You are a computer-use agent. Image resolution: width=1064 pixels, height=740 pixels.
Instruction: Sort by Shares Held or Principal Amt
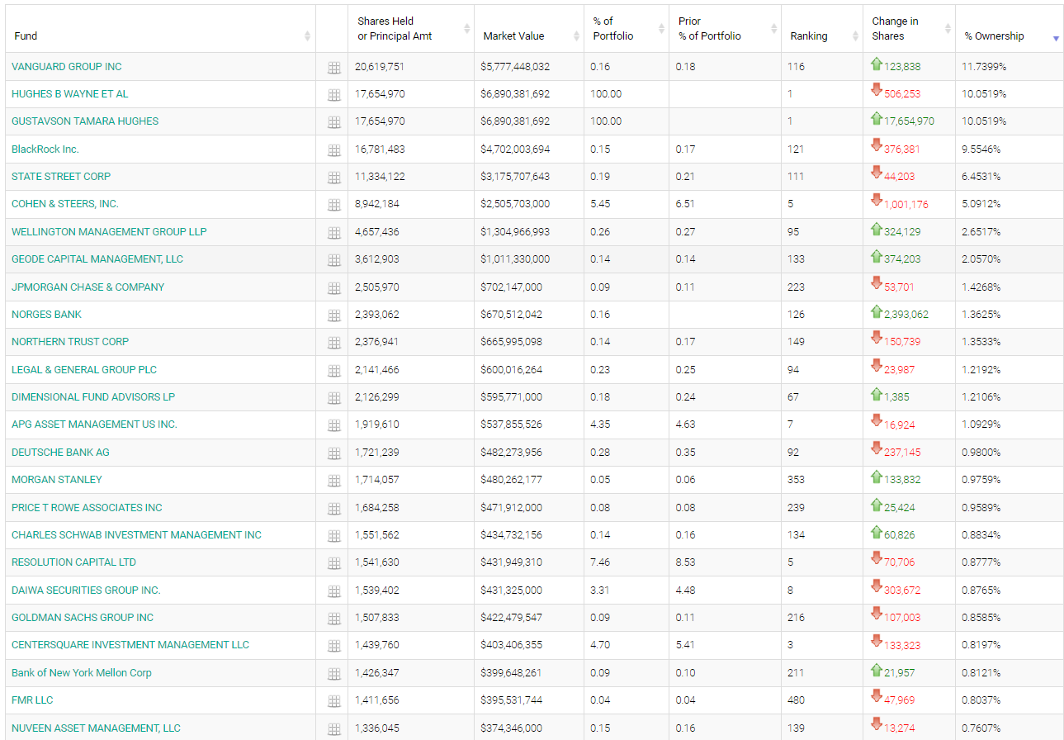pyautogui.click(x=411, y=29)
